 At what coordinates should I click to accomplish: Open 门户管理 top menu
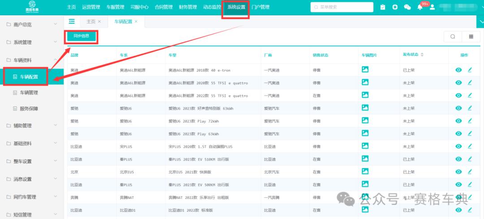coord(260,7)
